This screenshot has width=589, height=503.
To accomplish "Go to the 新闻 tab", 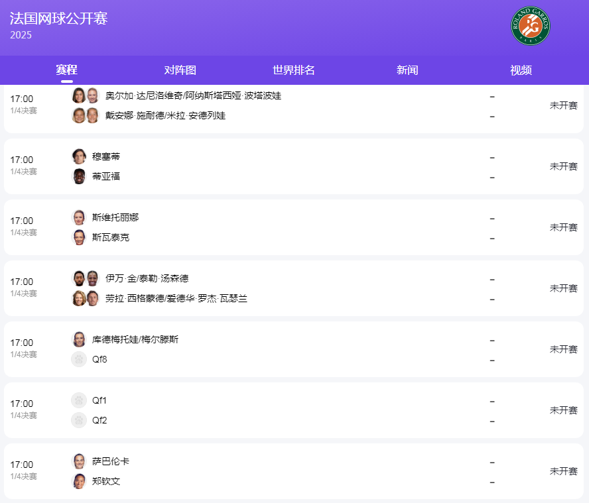I will pos(407,70).
